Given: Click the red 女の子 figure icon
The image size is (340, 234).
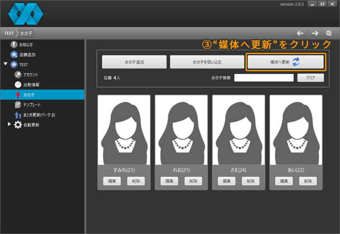Looking at the screenshot, I should point(18,94).
